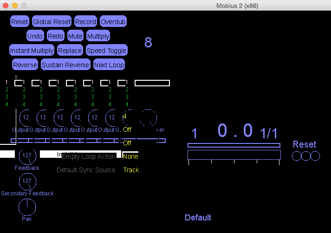This screenshot has height=233, width=331.
Task: Minimize Mobius 2 with the yellow button
Action: (15, 6)
